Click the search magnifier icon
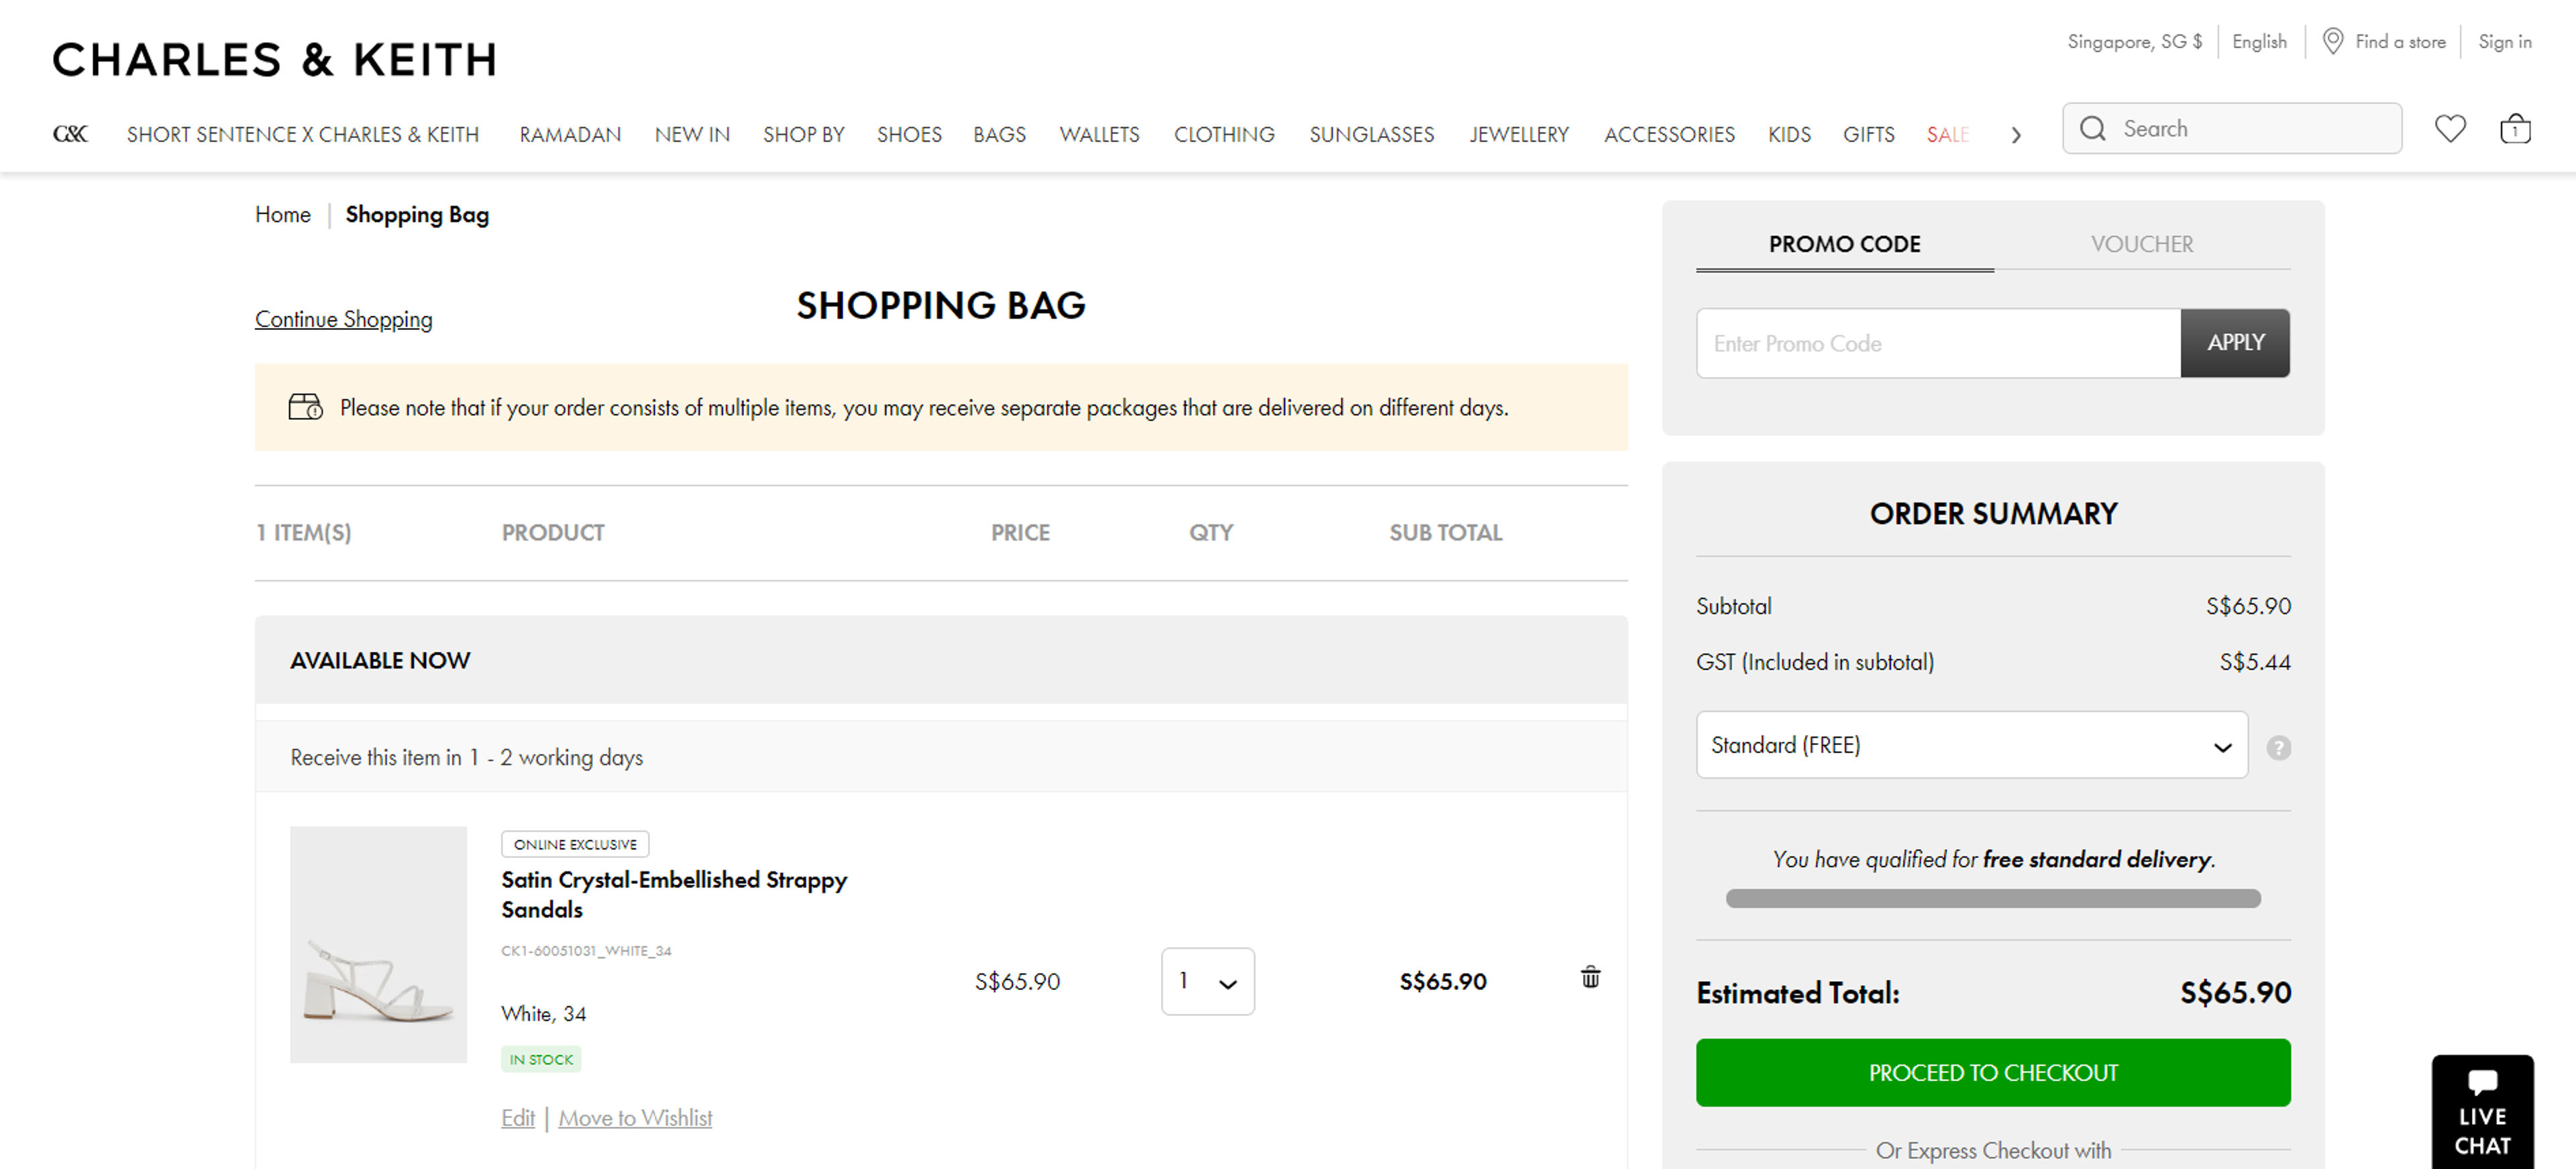The image size is (2576, 1169). point(2092,129)
